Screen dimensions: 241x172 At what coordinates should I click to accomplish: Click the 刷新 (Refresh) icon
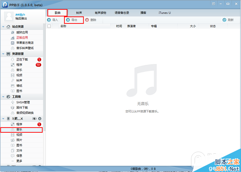pos(224,20)
